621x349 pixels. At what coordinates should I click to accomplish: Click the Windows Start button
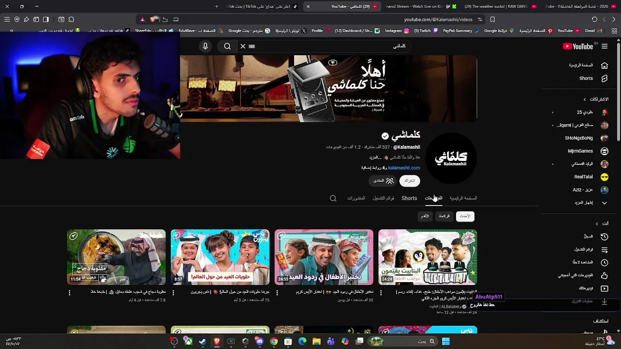tap(445, 341)
